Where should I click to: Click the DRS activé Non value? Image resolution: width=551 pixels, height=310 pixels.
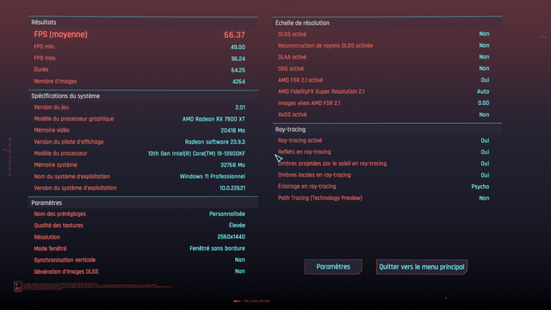pyautogui.click(x=484, y=69)
